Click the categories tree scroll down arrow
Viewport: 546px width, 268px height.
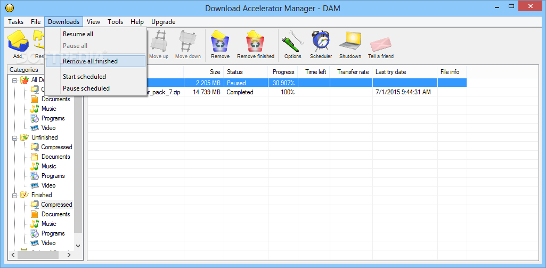[78, 246]
